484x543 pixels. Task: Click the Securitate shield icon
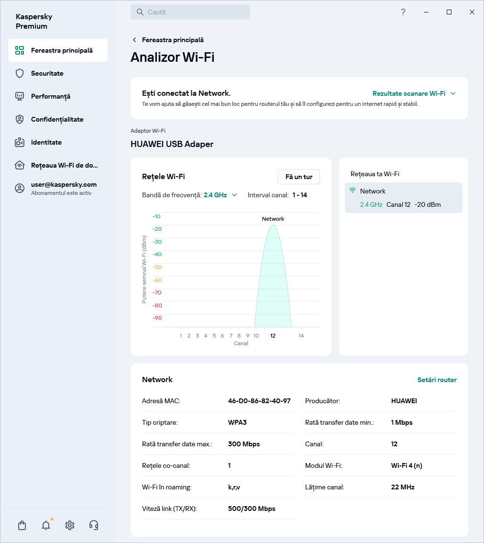click(20, 73)
